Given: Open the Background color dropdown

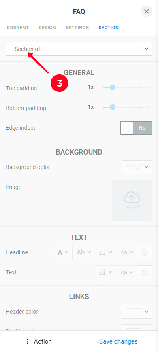Looking at the screenshot, I should [137, 167].
